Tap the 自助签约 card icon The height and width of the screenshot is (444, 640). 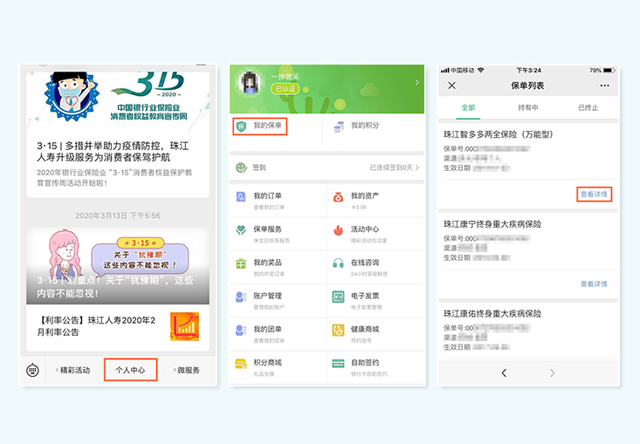point(339,364)
